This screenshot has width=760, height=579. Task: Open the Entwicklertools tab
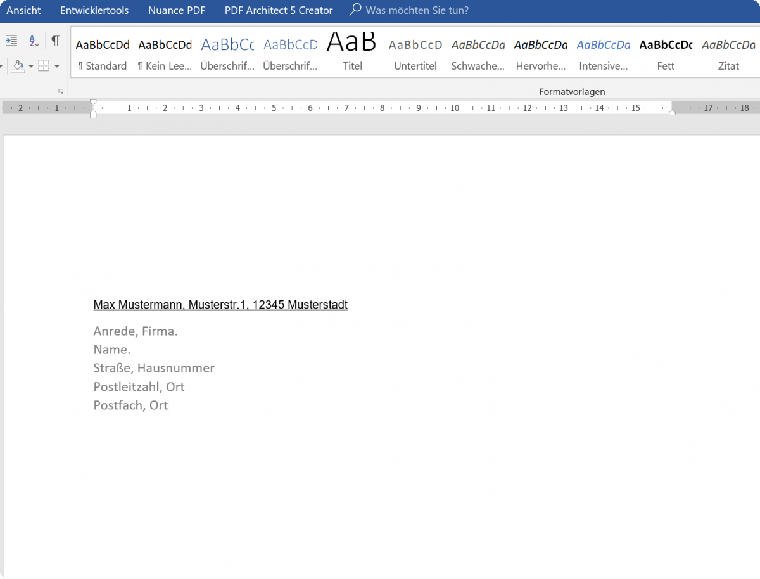click(x=94, y=10)
